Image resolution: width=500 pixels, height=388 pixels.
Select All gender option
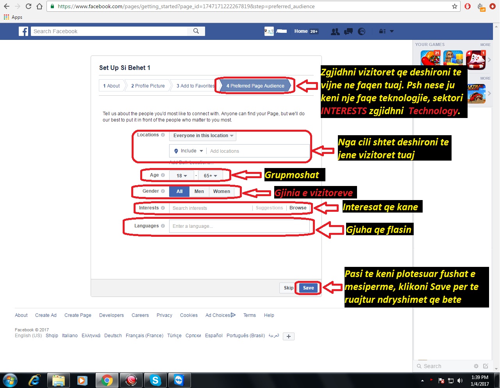tap(179, 191)
